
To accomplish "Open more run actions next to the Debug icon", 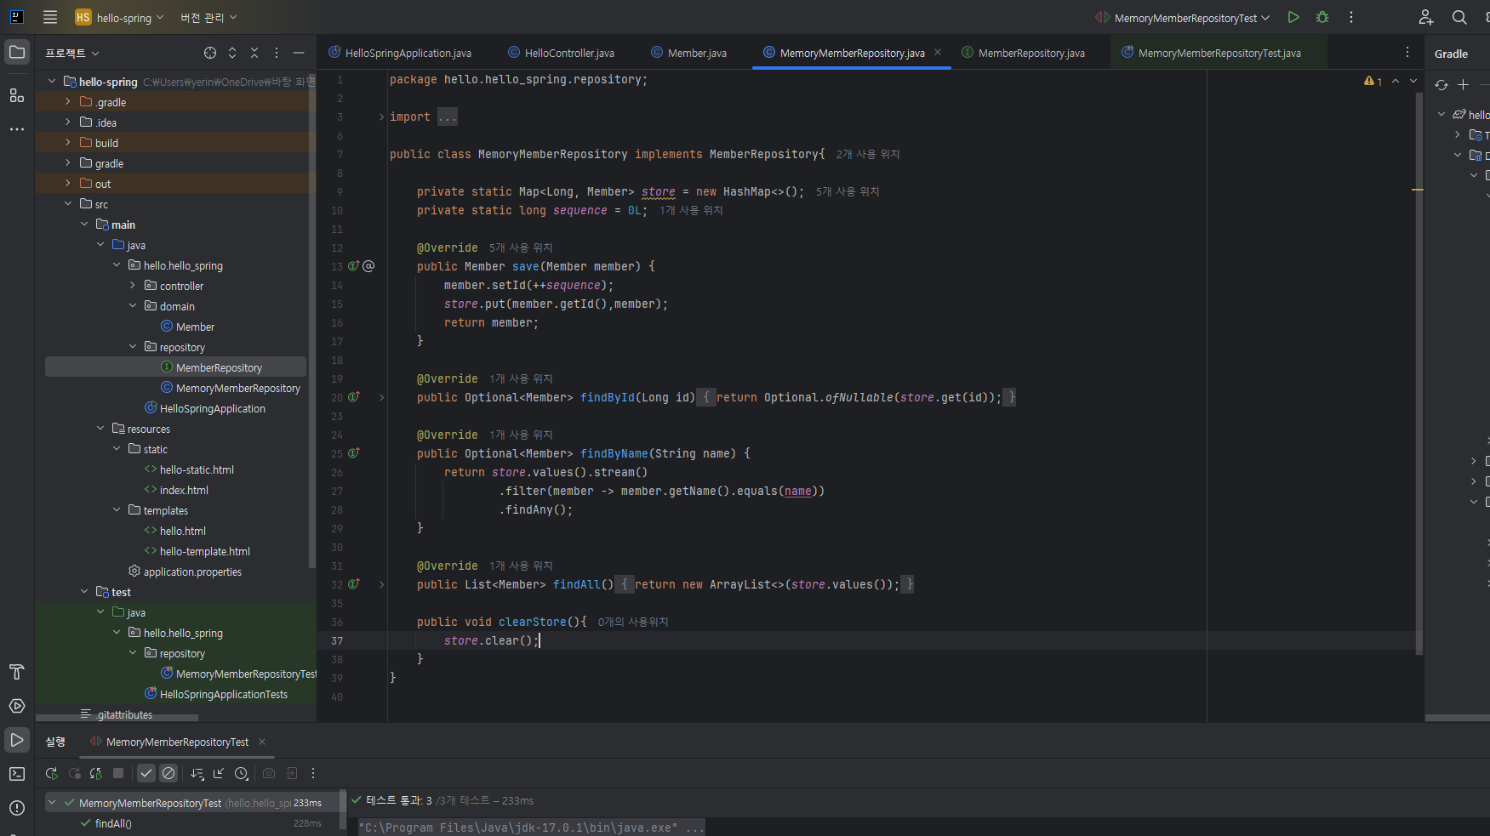I will click(1351, 17).
